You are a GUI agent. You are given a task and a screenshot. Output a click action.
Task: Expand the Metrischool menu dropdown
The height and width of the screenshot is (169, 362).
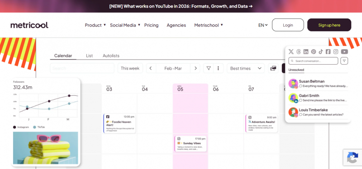click(x=209, y=25)
